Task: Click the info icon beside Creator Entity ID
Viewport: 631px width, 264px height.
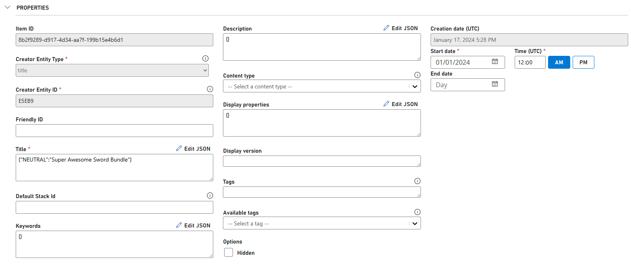Action: coord(210,89)
